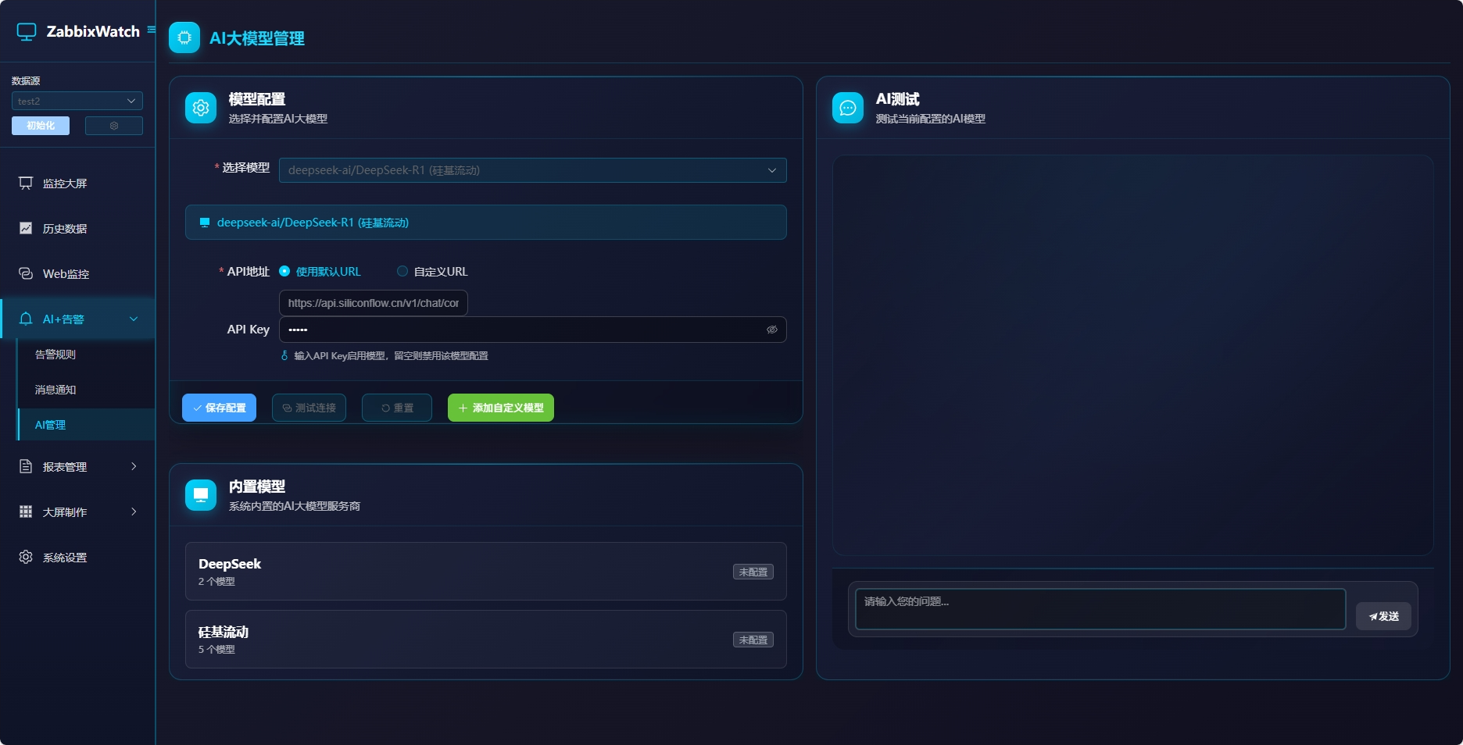Screen dimensions: 1463x745
Task: Click the 发送 send button
Action: coord(1383,616)
